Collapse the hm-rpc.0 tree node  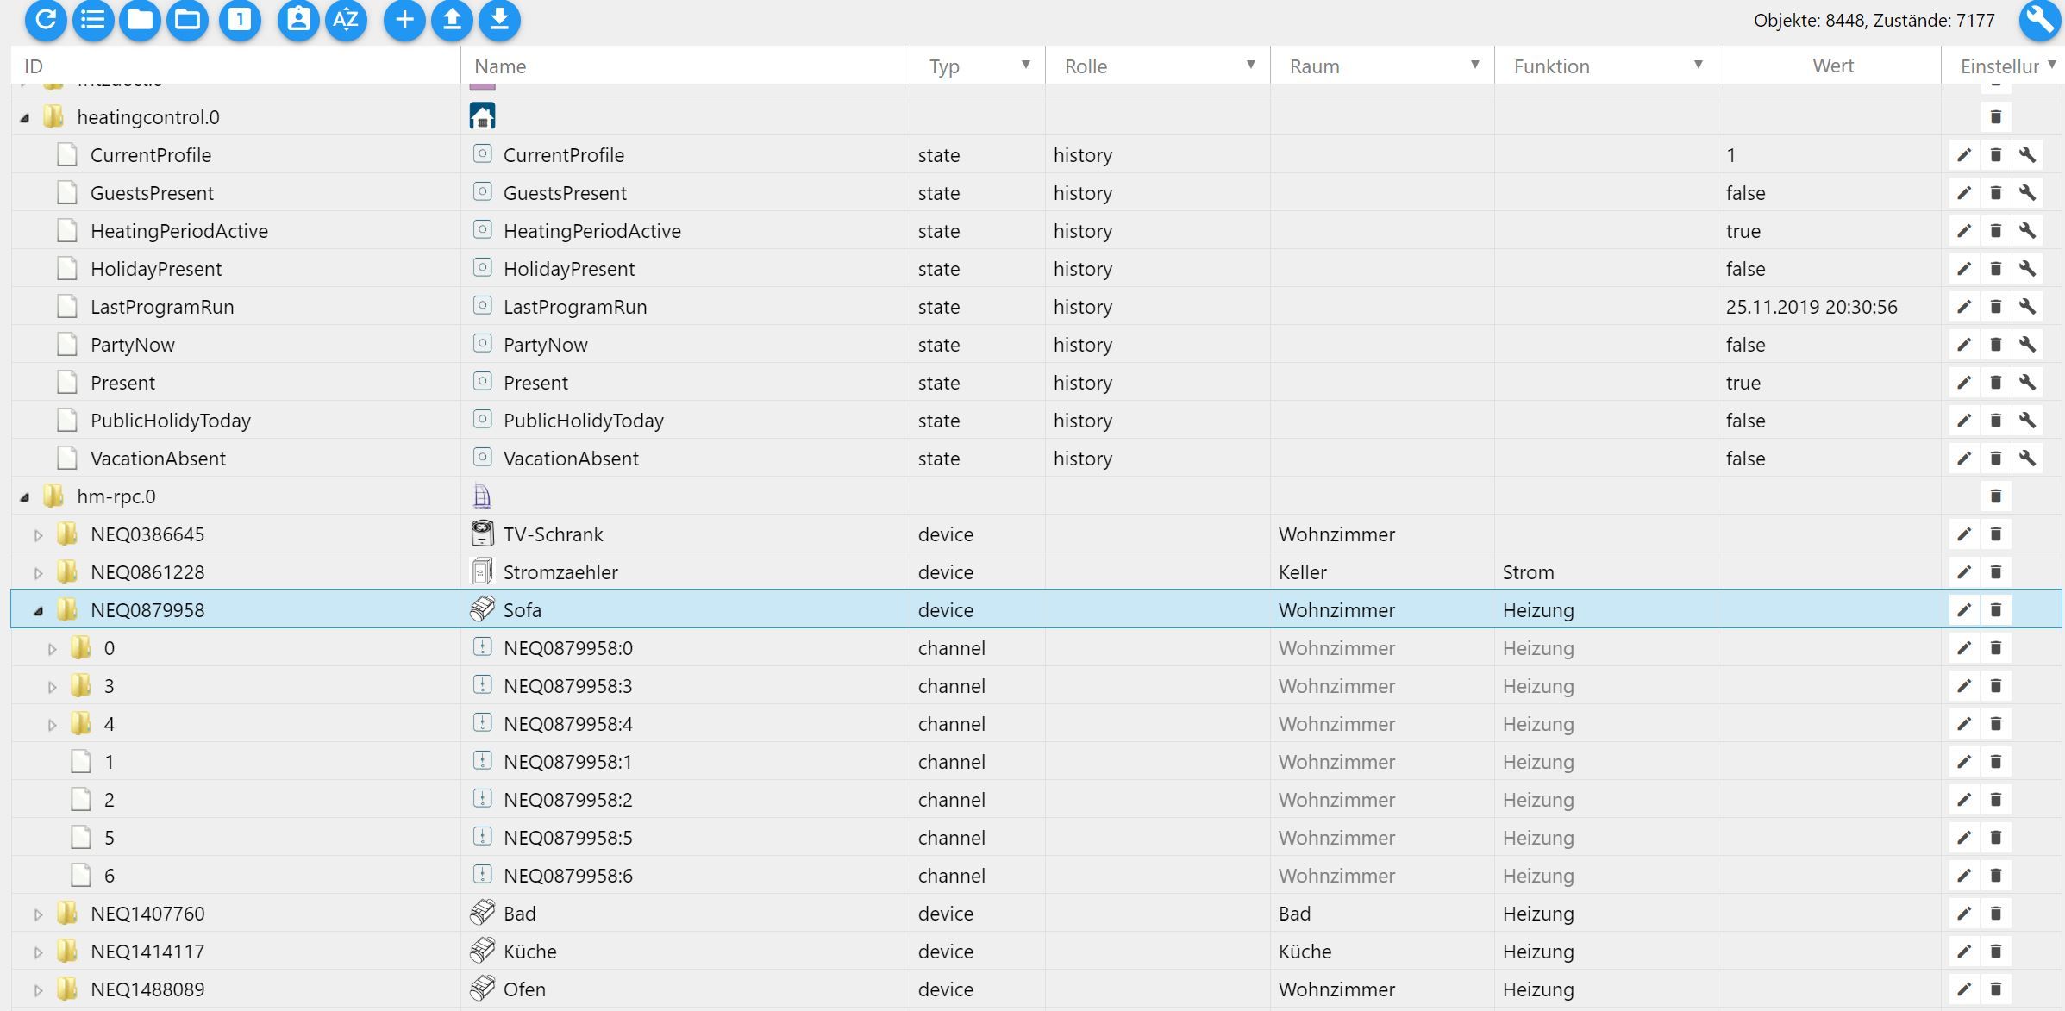point(25,497)
